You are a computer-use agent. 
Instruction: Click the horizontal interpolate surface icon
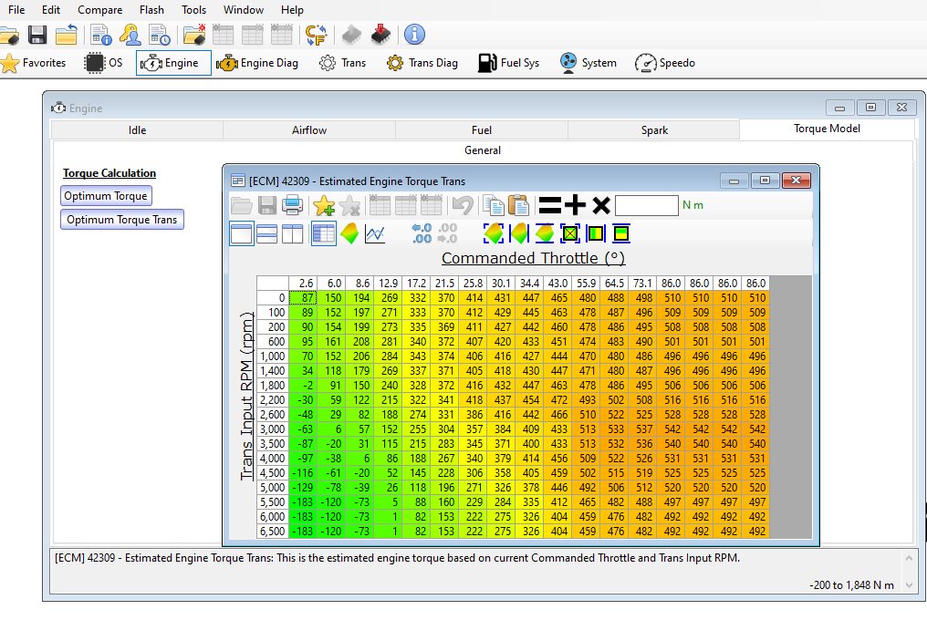[x=519, y=233]
